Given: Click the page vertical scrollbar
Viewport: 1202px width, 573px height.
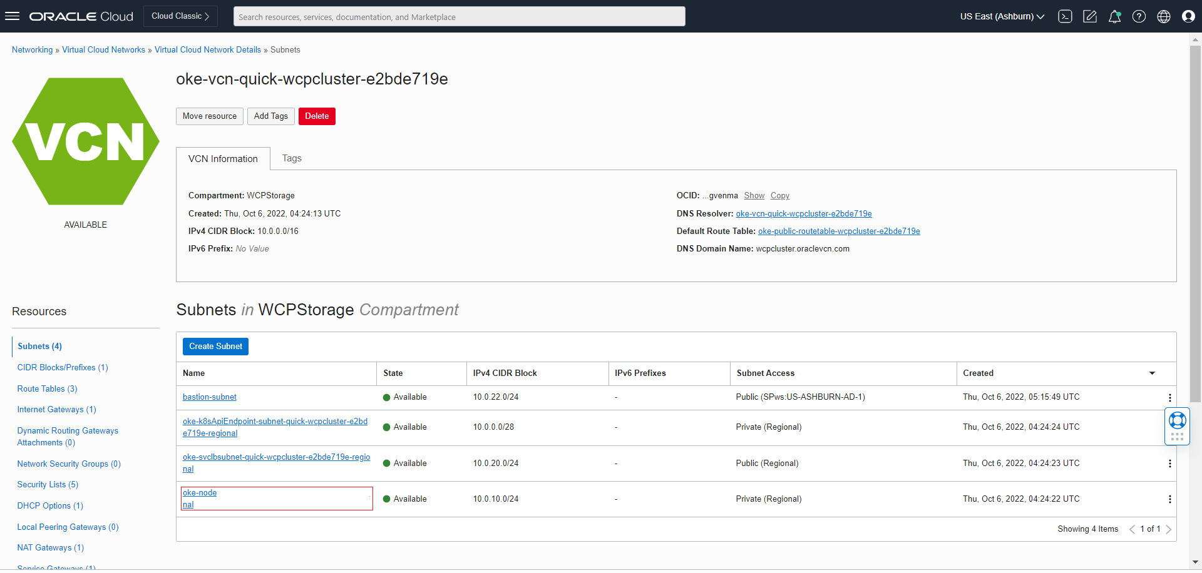Looking at the screenshot, I should click(x=1195, y=224).
